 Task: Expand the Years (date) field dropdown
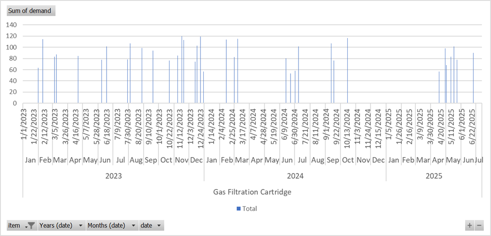tap(81, 226)
